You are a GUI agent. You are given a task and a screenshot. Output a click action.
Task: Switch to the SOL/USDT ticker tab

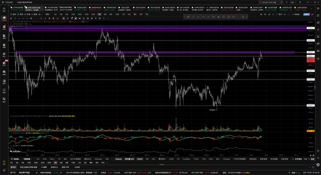pyautogui.click(x=183, y=9)
